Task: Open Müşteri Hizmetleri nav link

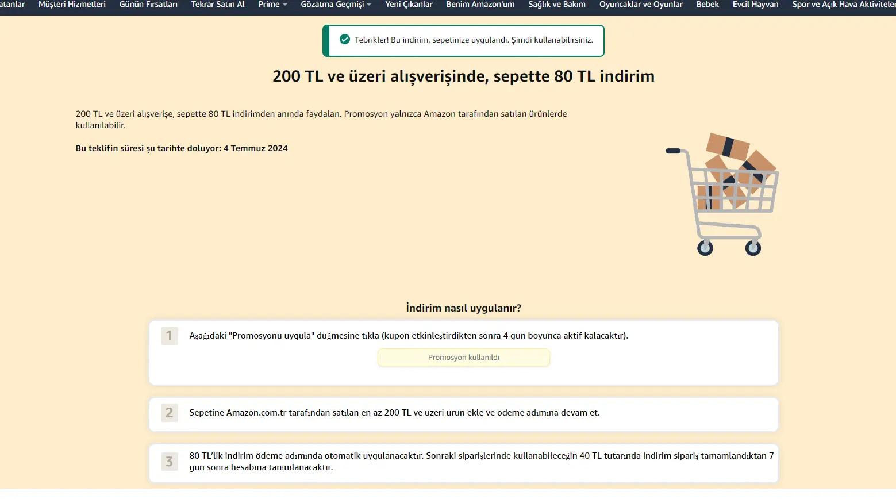Action: (72, 5)
